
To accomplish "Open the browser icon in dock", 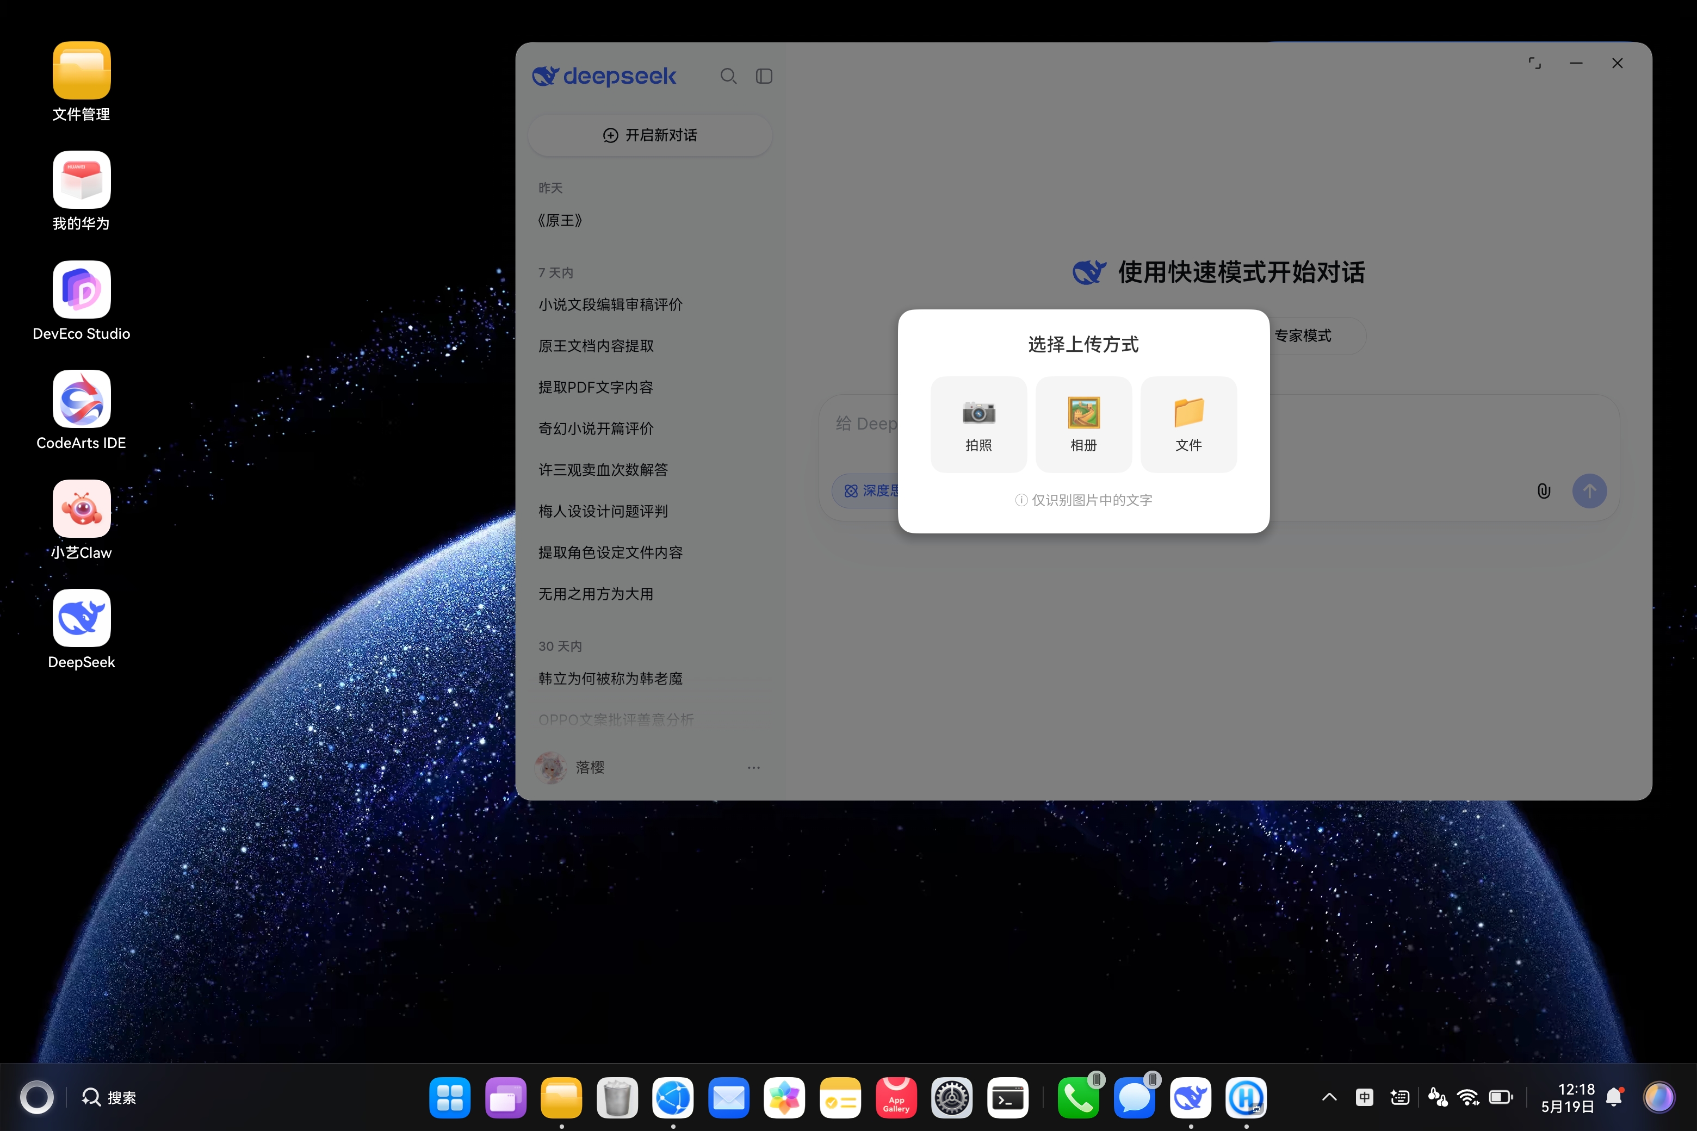I will click(673, 1097).
